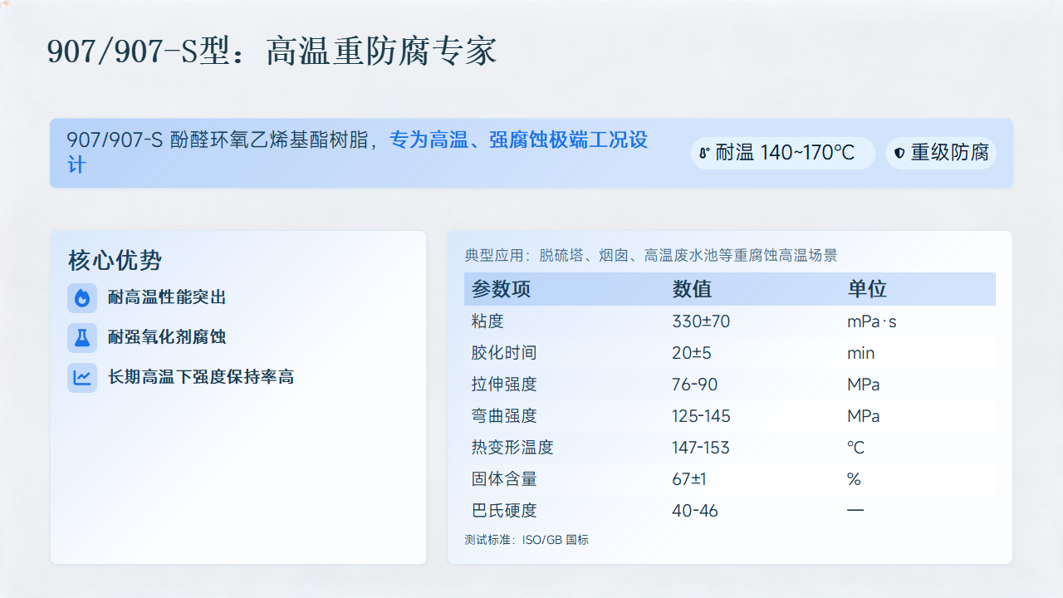
Task: Click the value 67±1
Action: coord(689,479)
